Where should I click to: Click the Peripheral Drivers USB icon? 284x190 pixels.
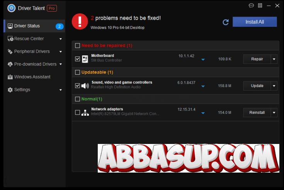click(10, 51)
